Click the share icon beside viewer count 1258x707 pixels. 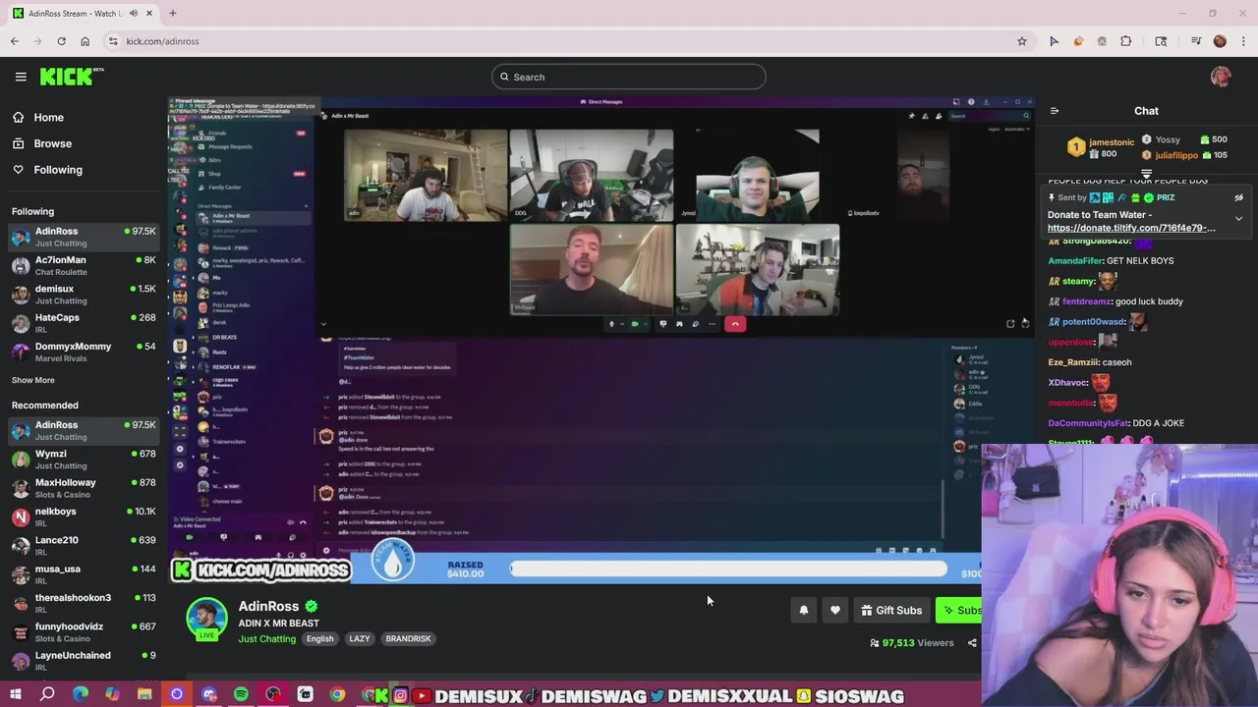coord(972,643)
